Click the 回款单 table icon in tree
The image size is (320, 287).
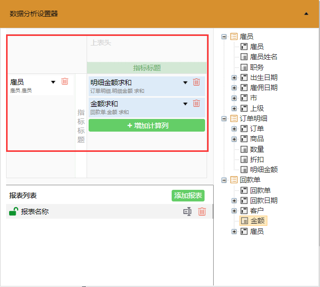(234, 180)
